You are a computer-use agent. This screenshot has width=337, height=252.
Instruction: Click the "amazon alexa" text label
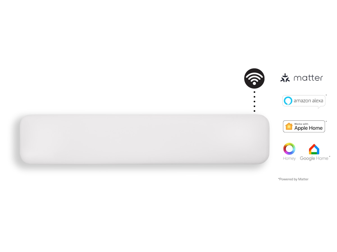coord(308,101)
